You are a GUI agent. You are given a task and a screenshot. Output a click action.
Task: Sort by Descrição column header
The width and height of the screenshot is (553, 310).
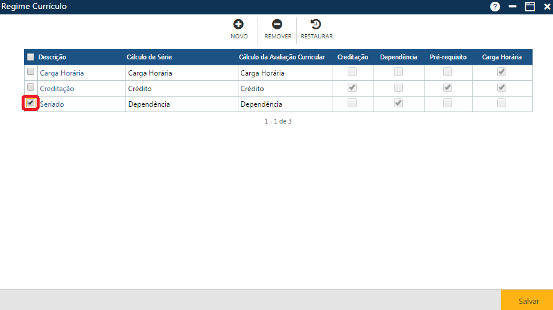click(x=52, y=57)
